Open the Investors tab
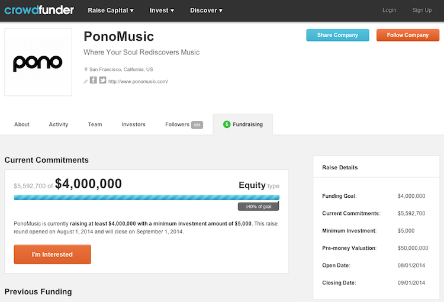The width and height of the screenshot is (444, 302). (x=133, y=124)
